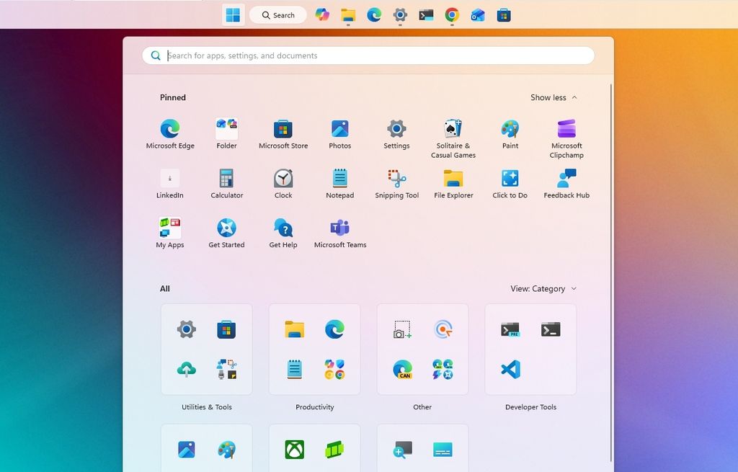Screen dimensions: 738x472
Task: Open Microsoft Store in Utilities & Tools
Action: coord(226,329)
